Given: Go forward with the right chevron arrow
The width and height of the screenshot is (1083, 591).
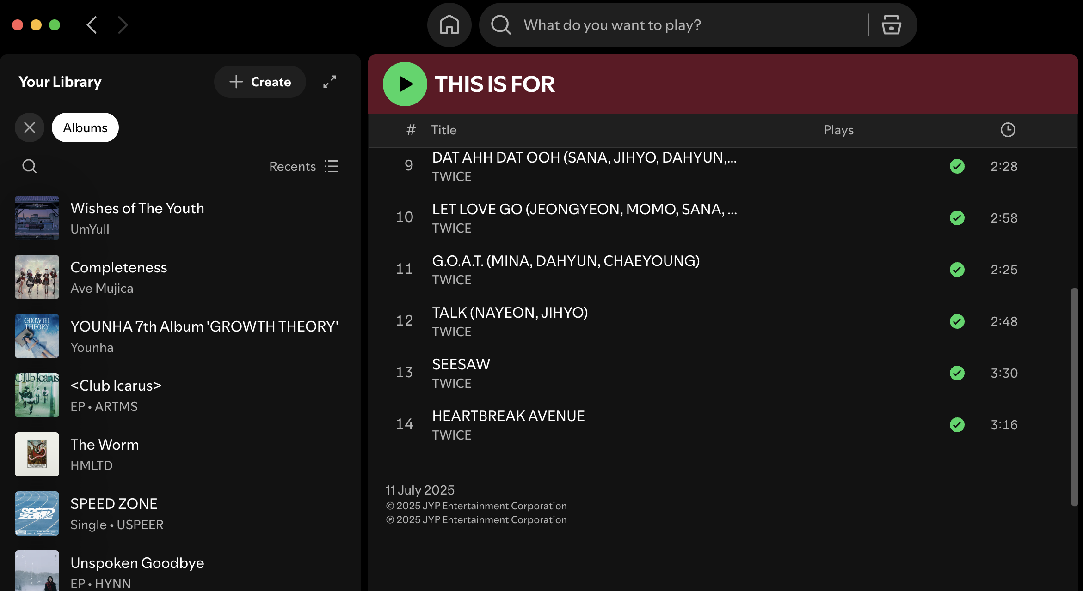Looking at the screenshot, I should 123,25.
